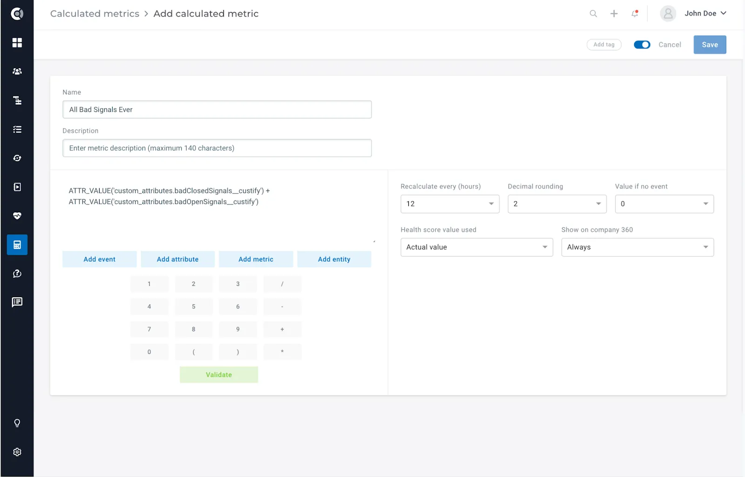This screenshot has height=477, width=745.
Task: Open Health score value used dropdown
Action: coord(477,247)
